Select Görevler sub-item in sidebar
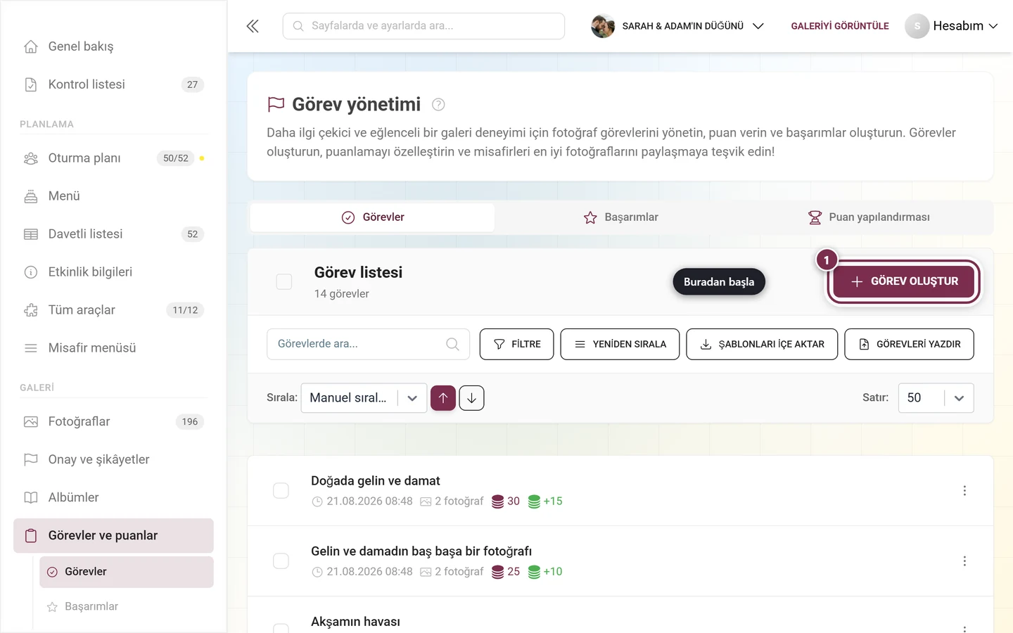The height and width of the screenshot is (633, 1013). [x=127, y=572]
